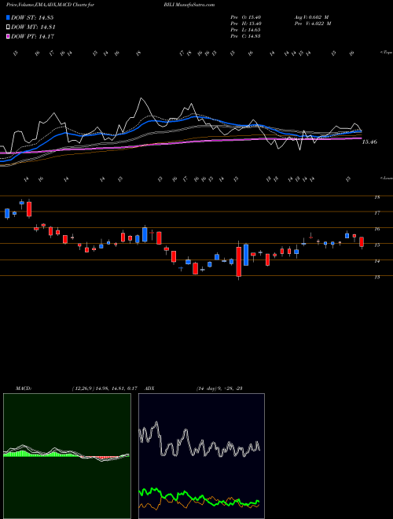Screen dimensions: 393x519
Task: Click the BILI MunafaSutra.com heading
Action: pyautogui.click(x=189, y=5)
